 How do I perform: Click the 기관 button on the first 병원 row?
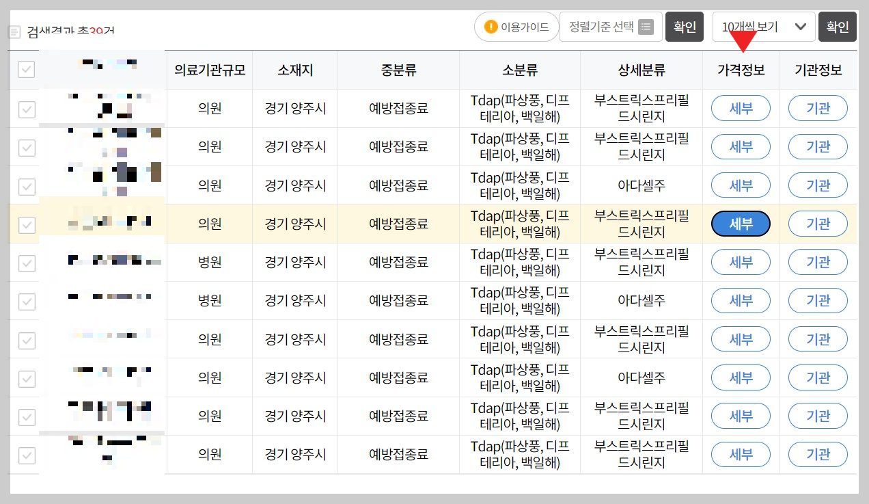click(818, 262)
